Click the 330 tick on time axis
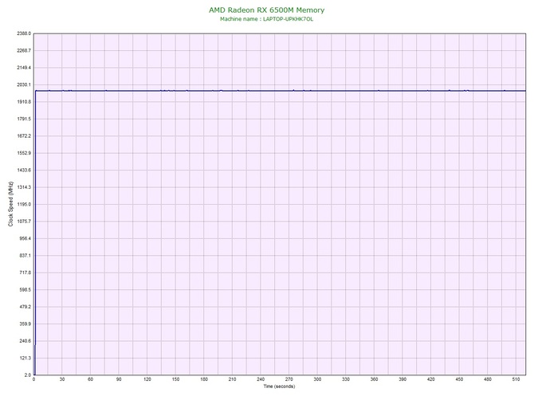Screen dimensions: 534x400 click(346, 379)
